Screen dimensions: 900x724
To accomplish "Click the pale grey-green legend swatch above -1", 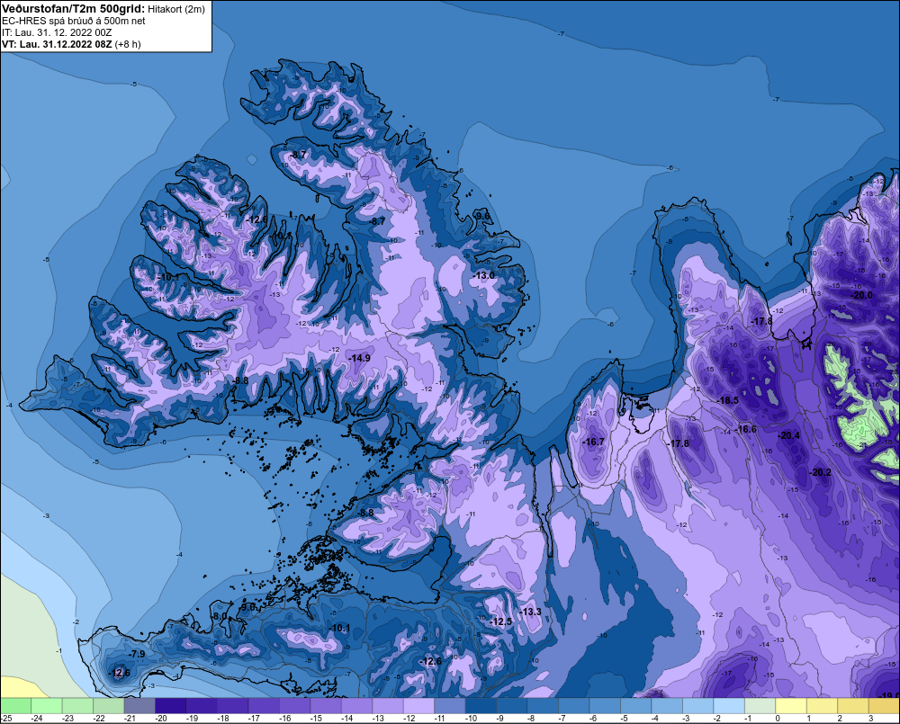I will (760, 705).
